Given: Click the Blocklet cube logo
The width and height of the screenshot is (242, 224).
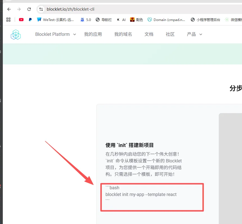Looking at the screenshot, I should (x=16, y=34).
